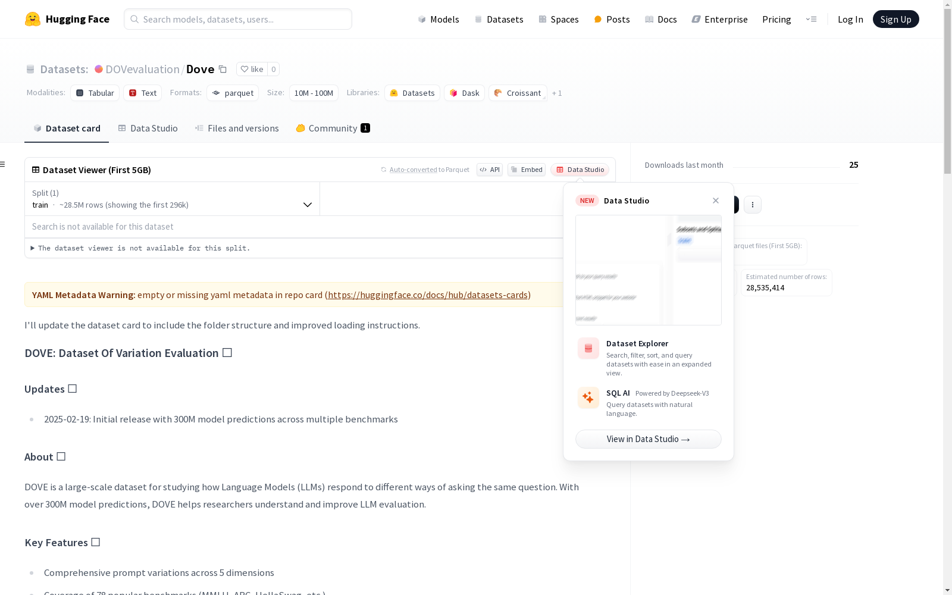Viewport: 952px width, 595px height.
Task: Click the Dataset Explorer icon in popup
Action: pyautogui.click(x=588, y=349)
